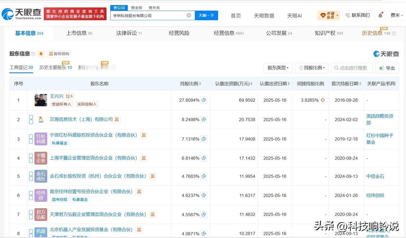Expand the 上海宇翼企业管理 shareholder row
Viewport: 406px width, 238px height.
31,158
